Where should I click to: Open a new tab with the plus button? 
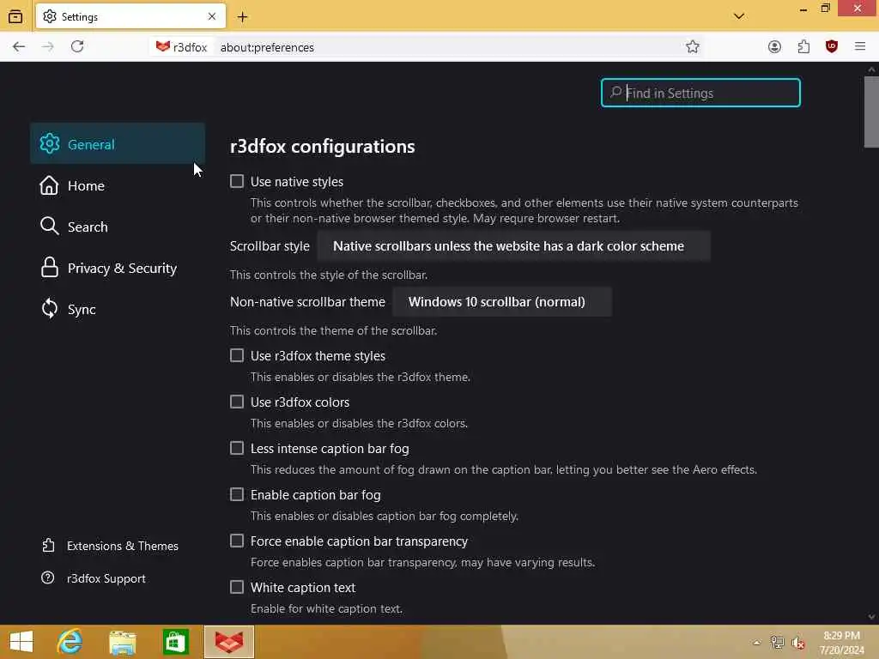coord(242,17)
